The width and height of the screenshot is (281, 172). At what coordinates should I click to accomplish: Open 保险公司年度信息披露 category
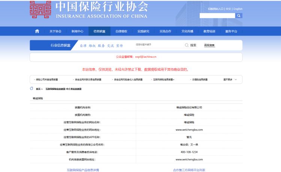click(x=47, y=79)
